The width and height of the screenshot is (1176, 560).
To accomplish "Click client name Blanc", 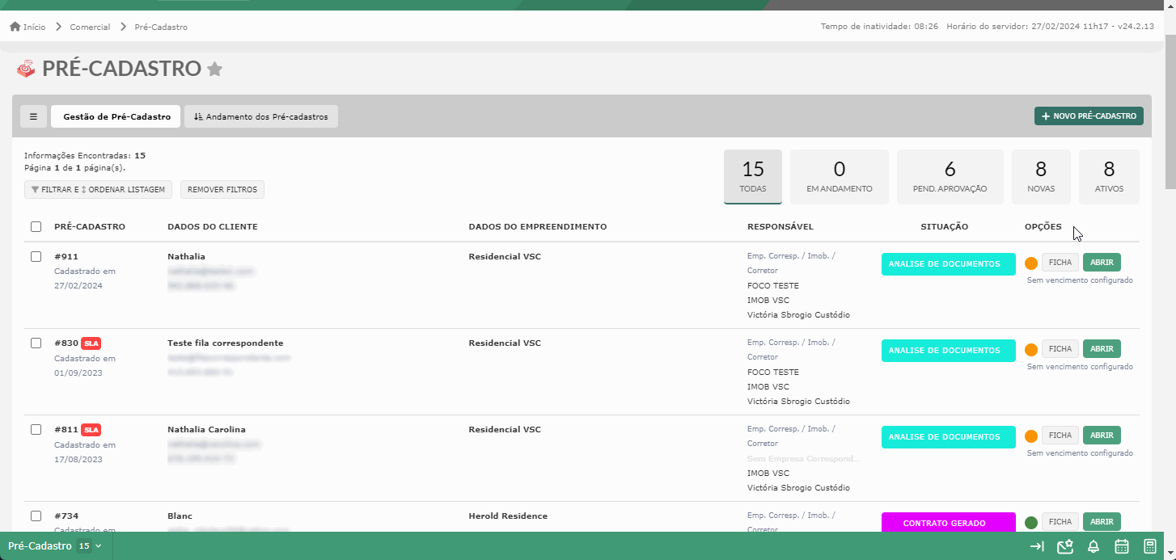I will (x=180, y=516).
